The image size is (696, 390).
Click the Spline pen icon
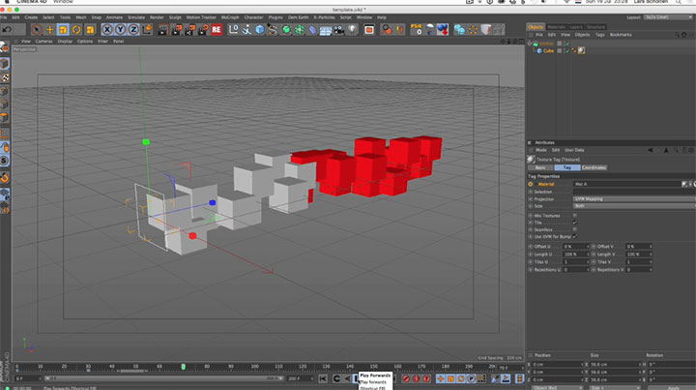[272, 30]
